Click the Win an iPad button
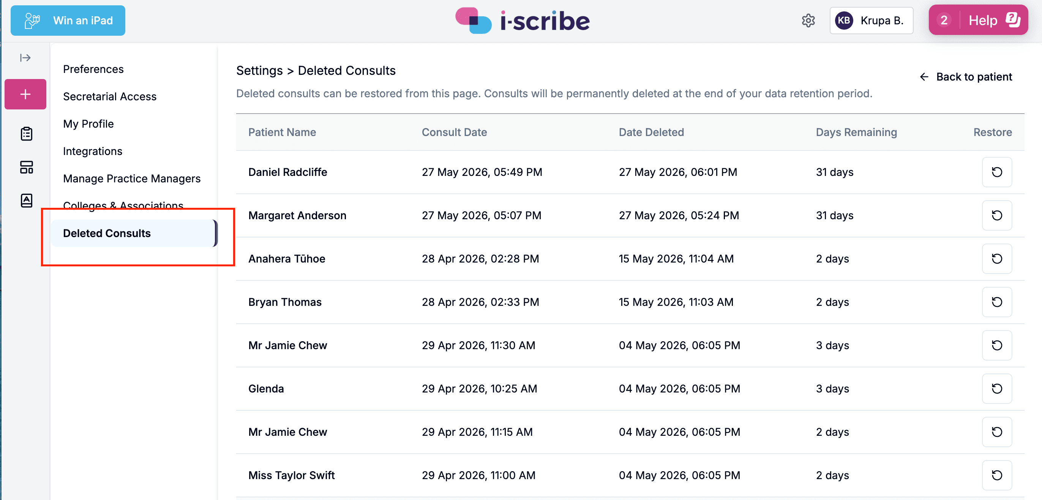Viewport: 1042px width, 500px height. coord(68,21)
